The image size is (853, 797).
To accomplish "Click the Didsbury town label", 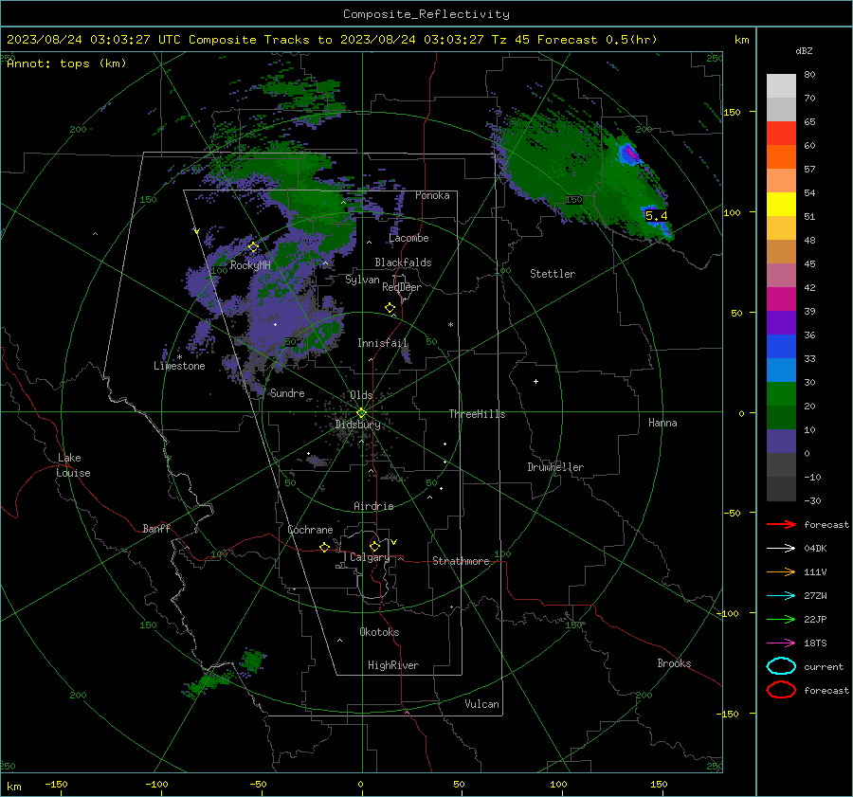I will point(357,425).
